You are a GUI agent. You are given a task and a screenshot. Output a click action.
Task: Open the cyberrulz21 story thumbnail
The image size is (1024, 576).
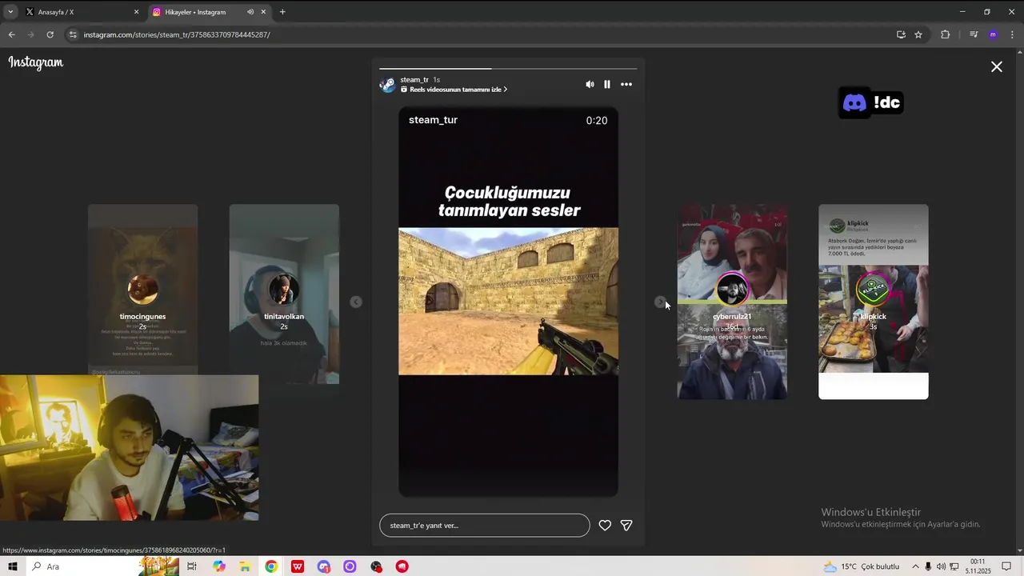(x=732, y=302)
